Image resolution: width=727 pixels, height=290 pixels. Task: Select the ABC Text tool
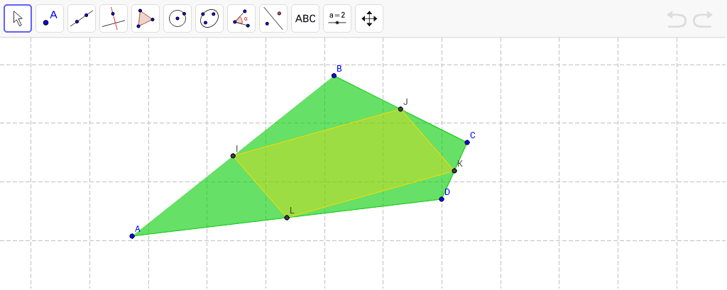click(x=305, y=18)
